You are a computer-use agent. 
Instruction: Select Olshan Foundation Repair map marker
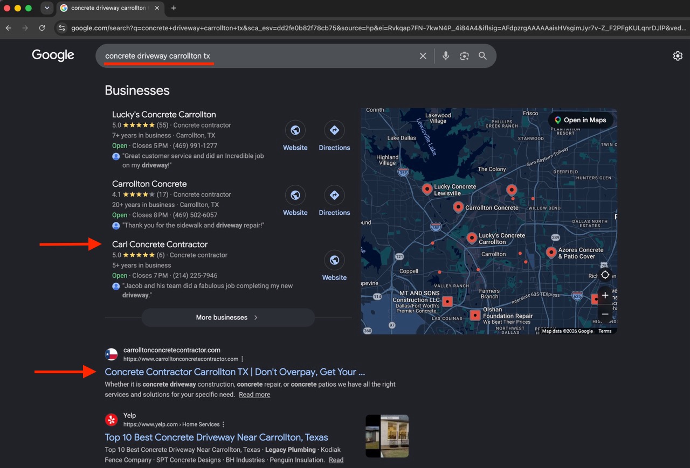475,315
